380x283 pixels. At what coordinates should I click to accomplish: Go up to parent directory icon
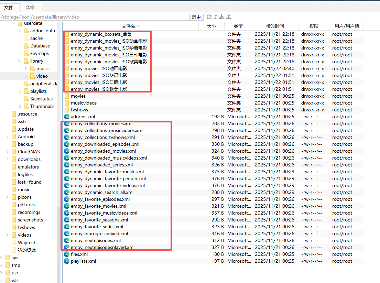216,17
